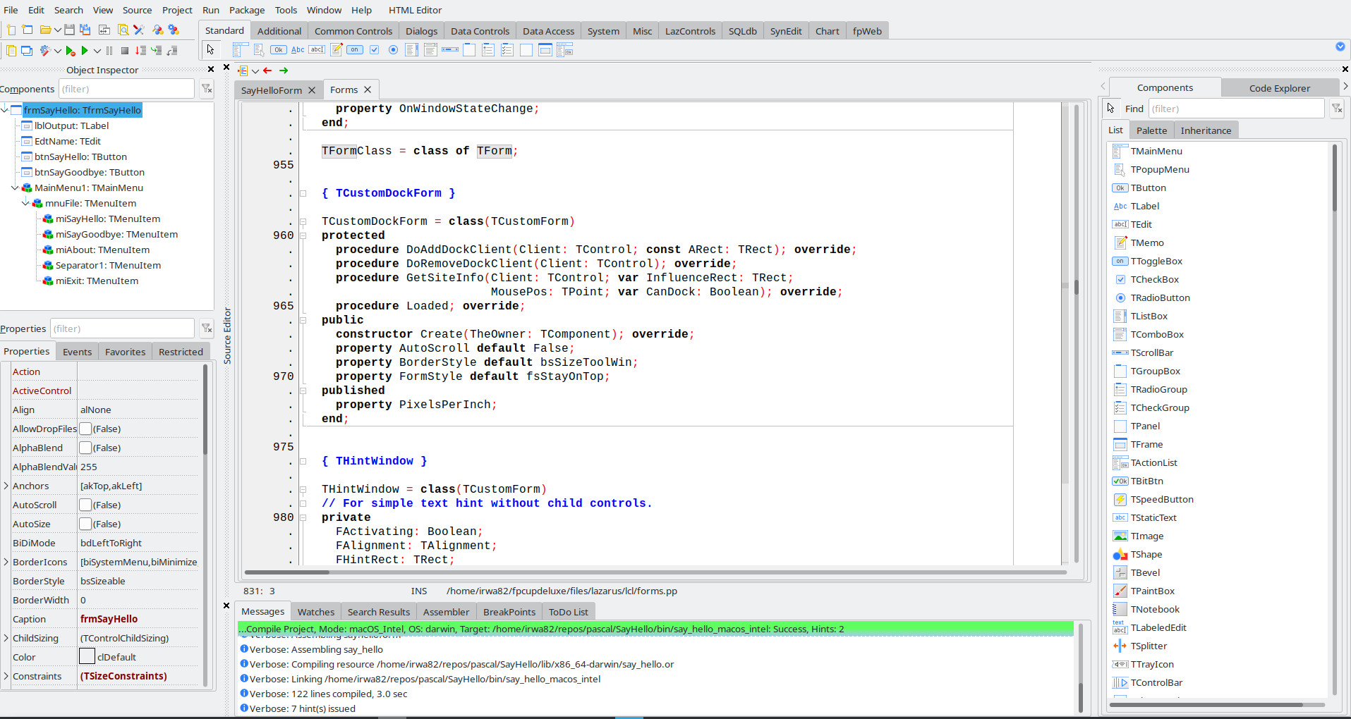Switch to the SayHelloForm editor tab
The image size is (1351, 719).
(x=272, y=90)
